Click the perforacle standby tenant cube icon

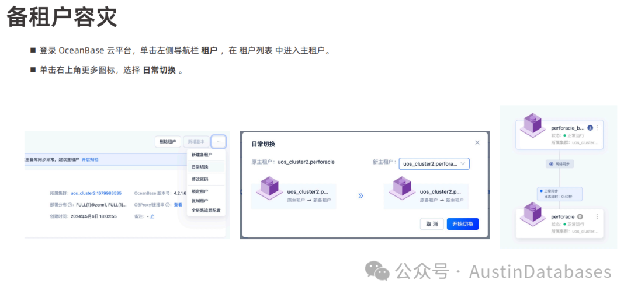(x=533, y=214)
